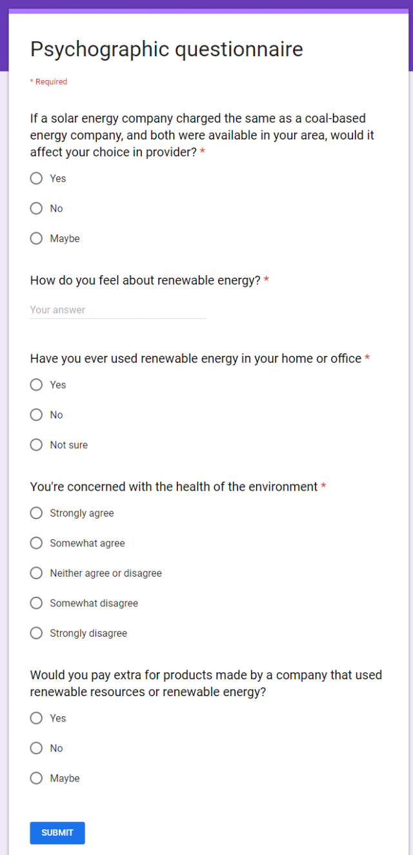Choose "Maybe" for the provider choice question

tap(36, 238)
